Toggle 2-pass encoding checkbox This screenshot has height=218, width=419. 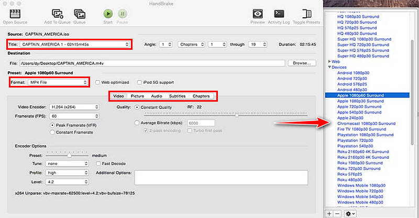pyautogui.click(x=146, y=130)
